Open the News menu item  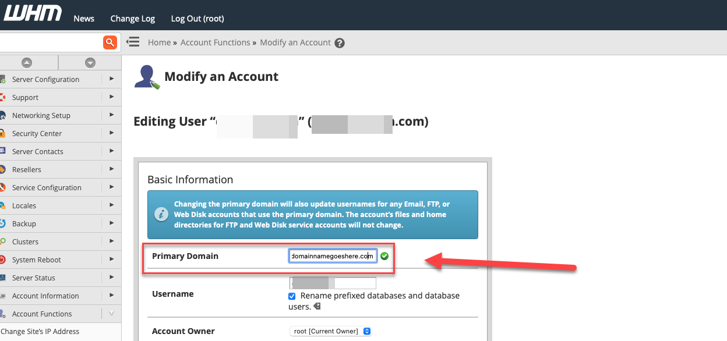pos(84,19)
